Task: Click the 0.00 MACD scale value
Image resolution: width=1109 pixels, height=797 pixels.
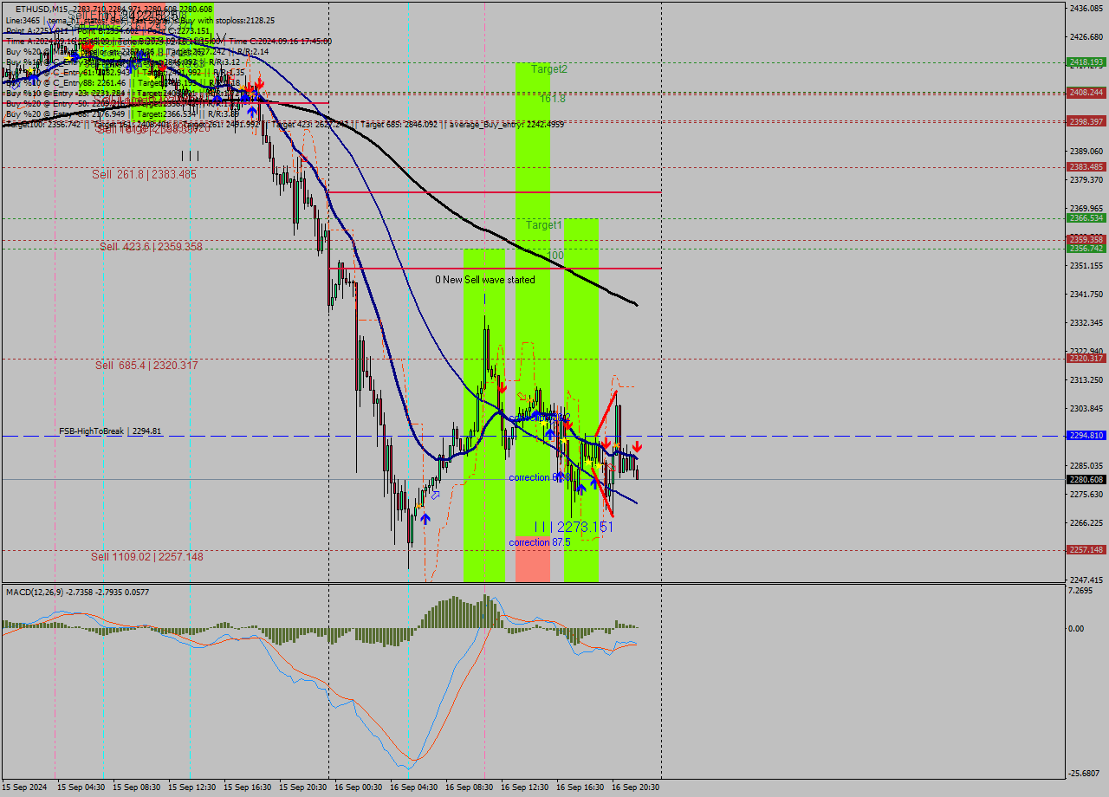Action: coord(1077,629)
